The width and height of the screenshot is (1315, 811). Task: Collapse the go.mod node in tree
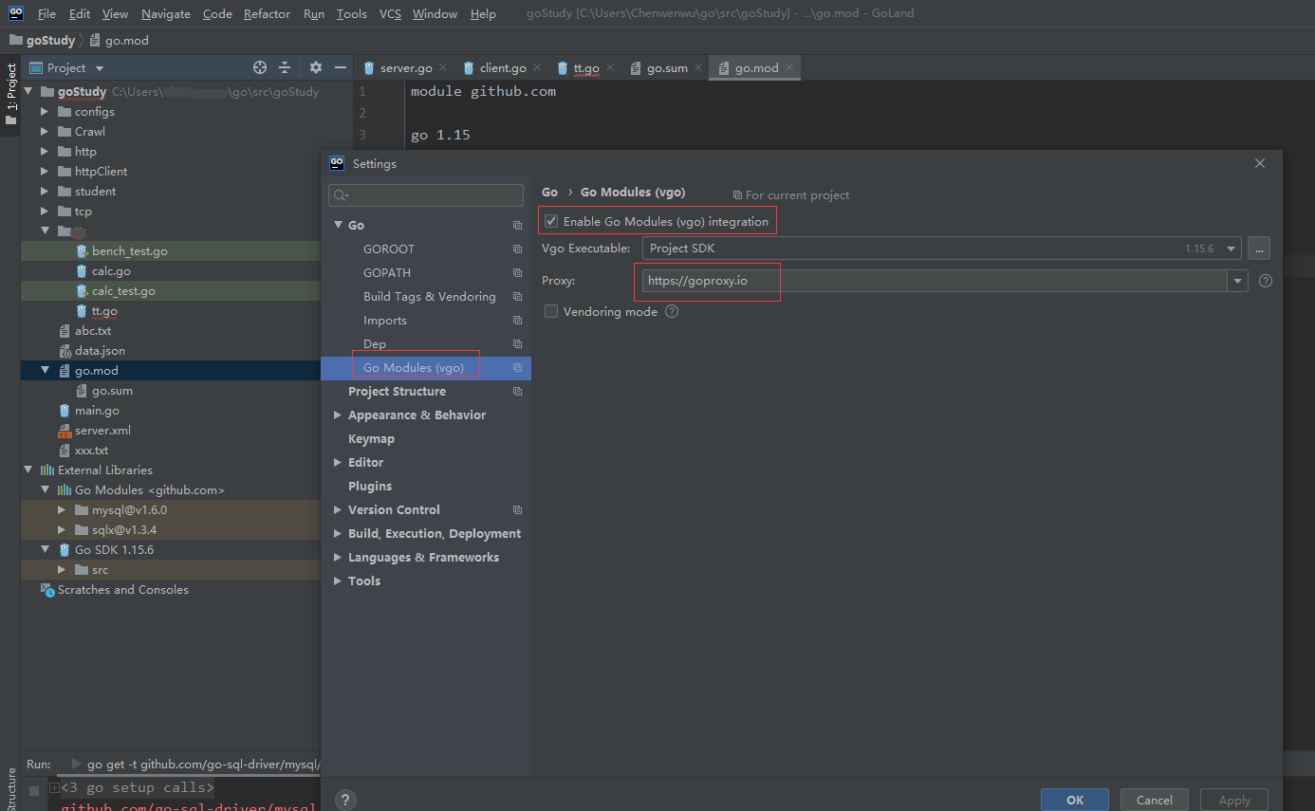pos(45,371)
